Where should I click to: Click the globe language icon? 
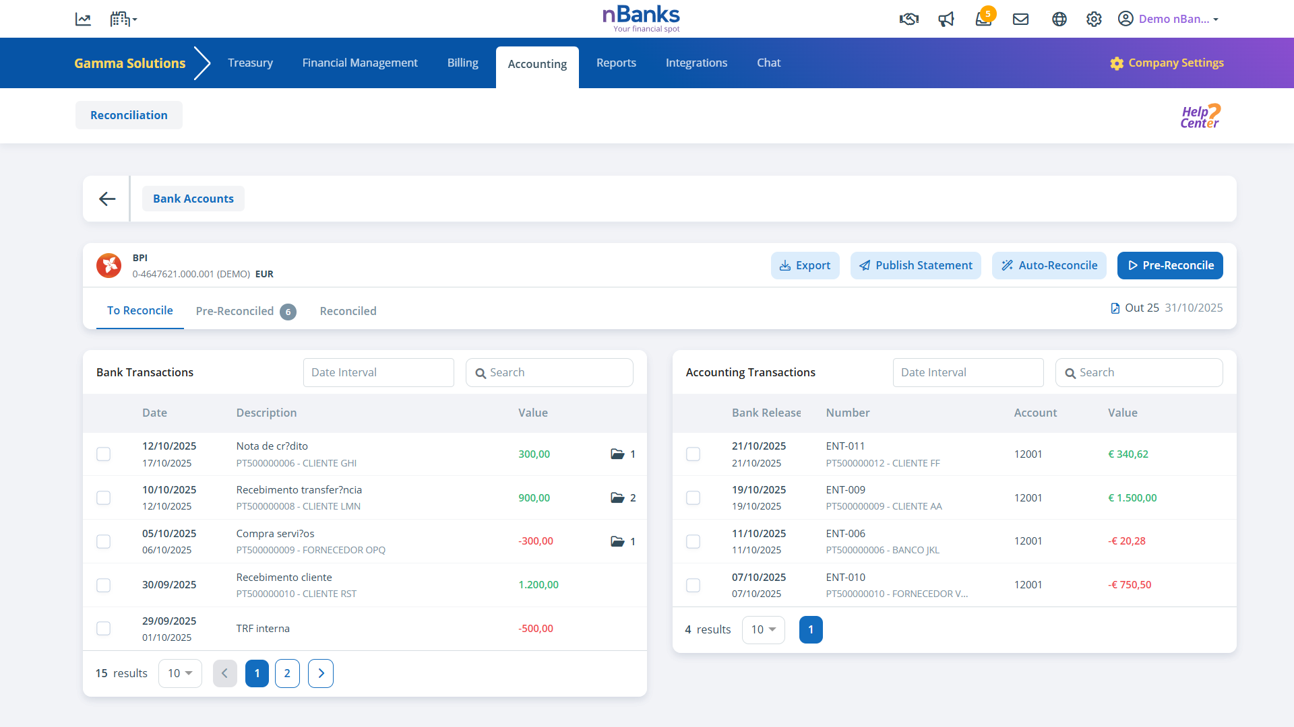[1059, 20]
